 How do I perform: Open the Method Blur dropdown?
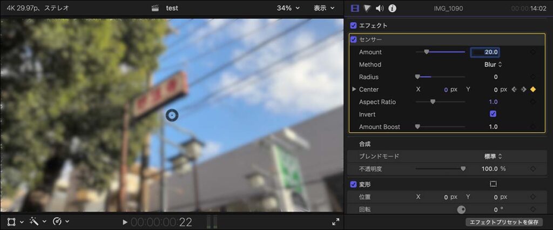[x=493, y=65]
